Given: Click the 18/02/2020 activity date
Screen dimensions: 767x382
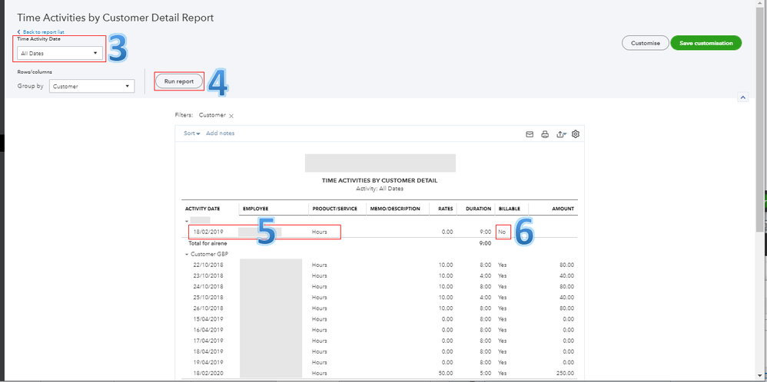Looking at the screenshot, I should pyautogui.click(x=209, y=374).
